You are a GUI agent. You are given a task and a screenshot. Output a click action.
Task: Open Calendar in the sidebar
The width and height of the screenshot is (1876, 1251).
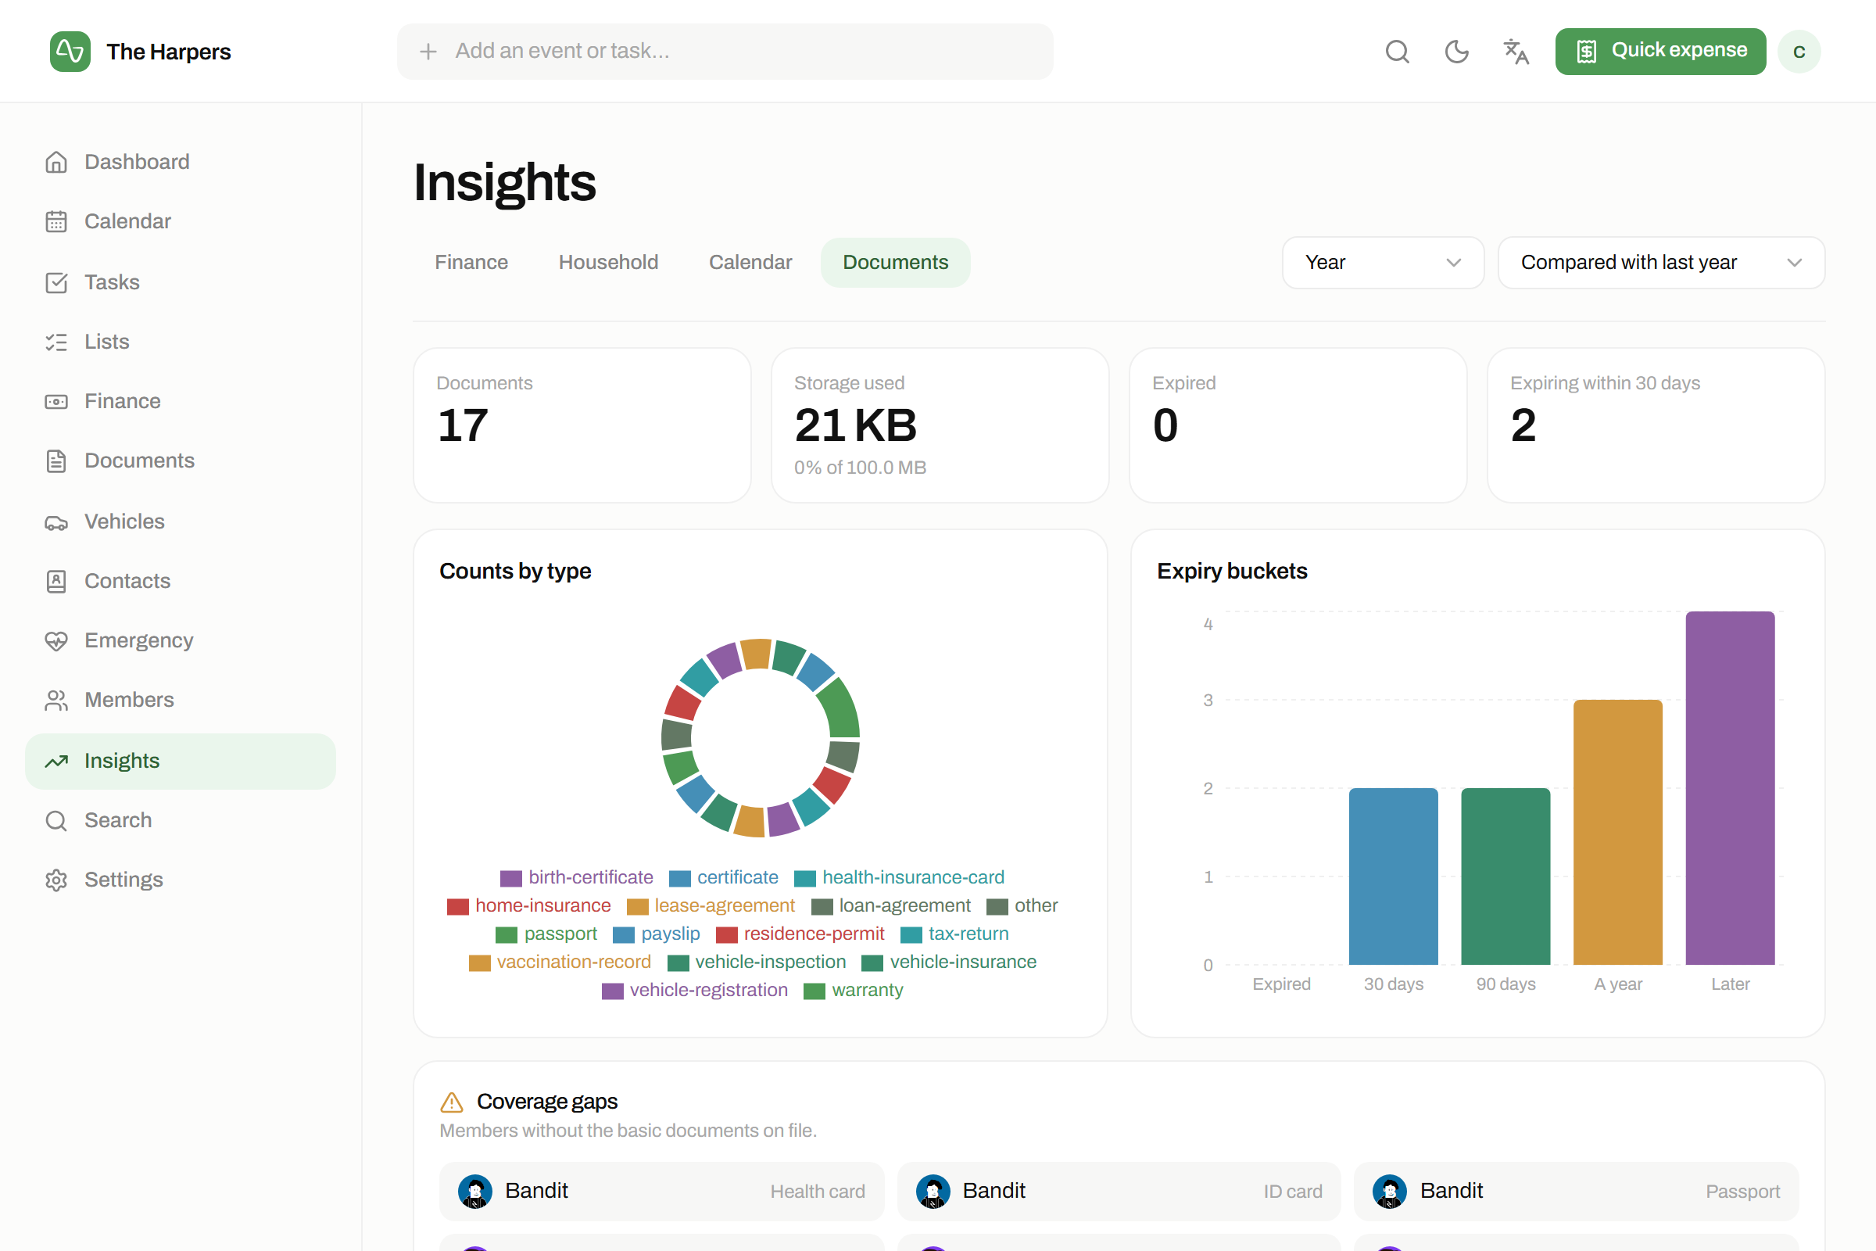(x=181, y=221)
